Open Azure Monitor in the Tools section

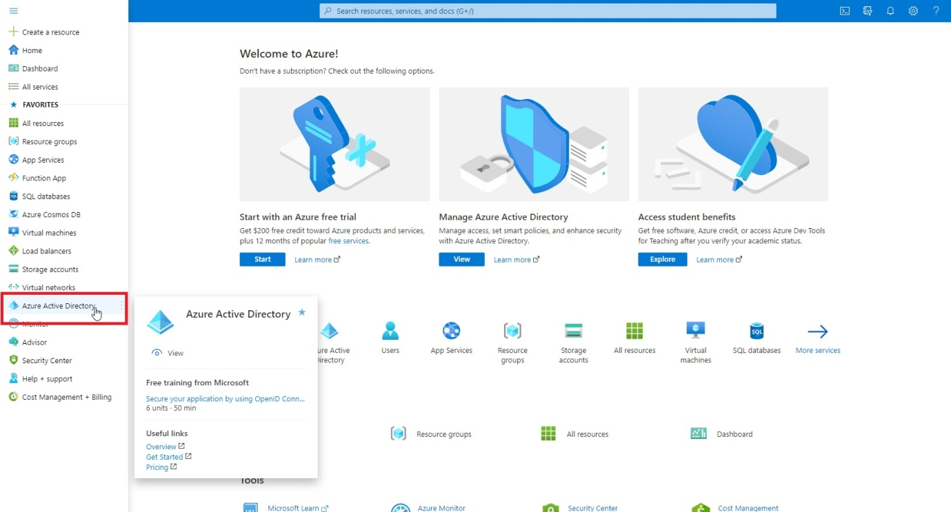coord(441,508)
